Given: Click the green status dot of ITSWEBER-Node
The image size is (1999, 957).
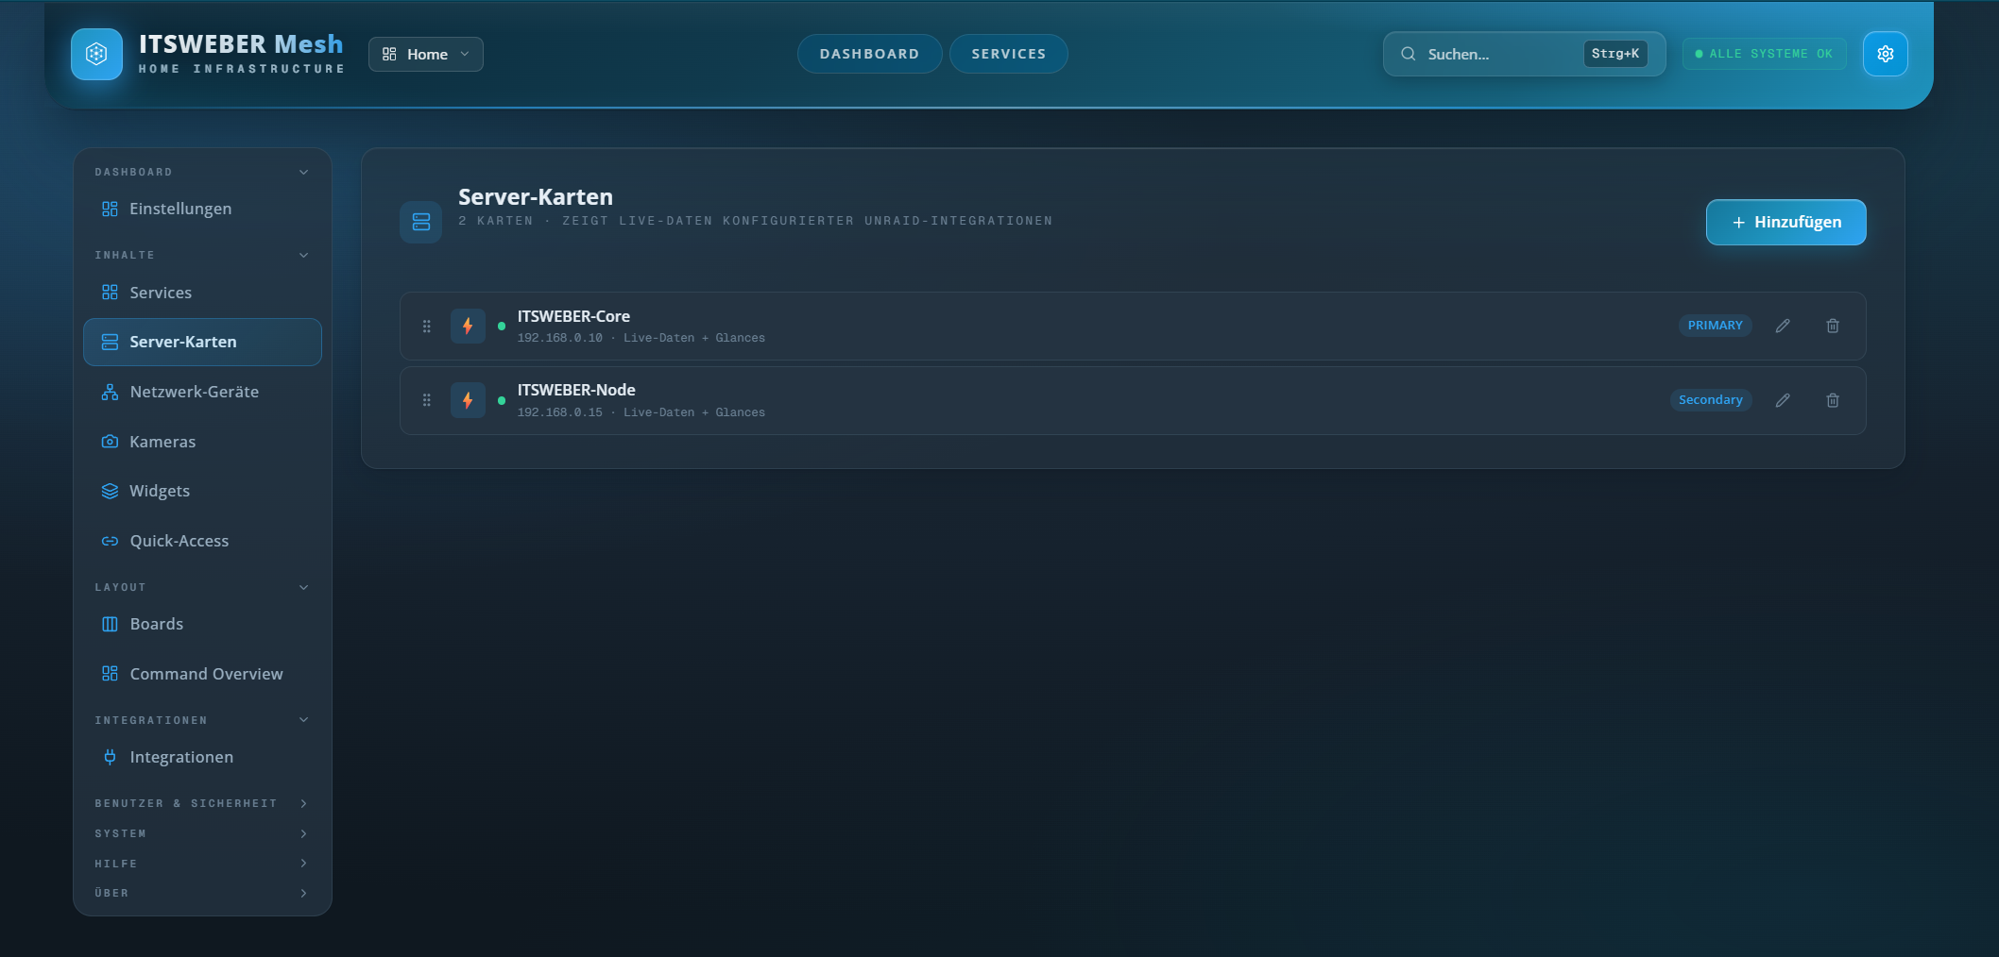Looking at the screenshot, I should pos(502,401).
